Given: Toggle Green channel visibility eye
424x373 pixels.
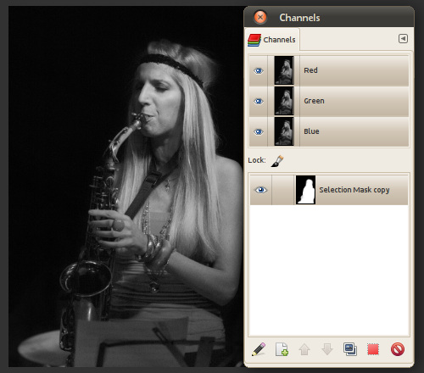Looking at the screenshot, I should (x=259, y=101).
